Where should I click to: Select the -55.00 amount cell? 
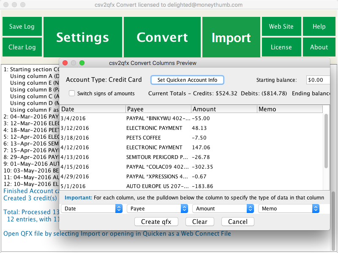coord(224,118)
